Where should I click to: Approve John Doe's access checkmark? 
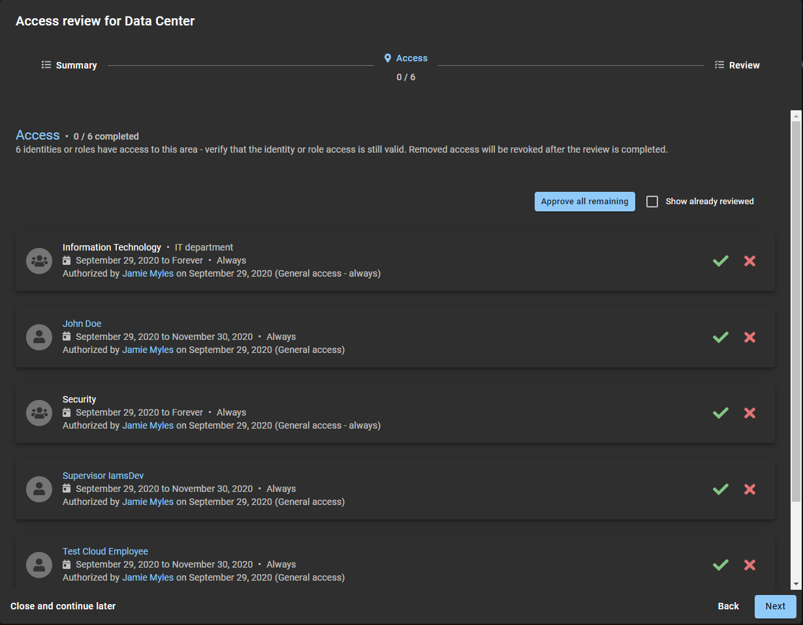coord(720,337)
